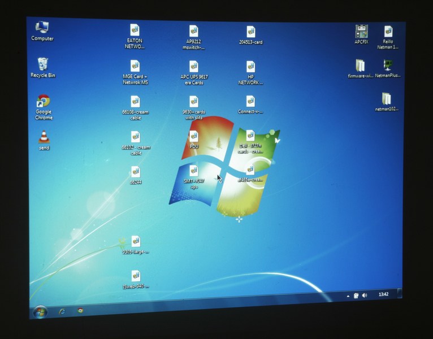Screen dimensions: 433x339
Task: Select the EATON NETWO... file icon
Action: (x=135, y=36)
